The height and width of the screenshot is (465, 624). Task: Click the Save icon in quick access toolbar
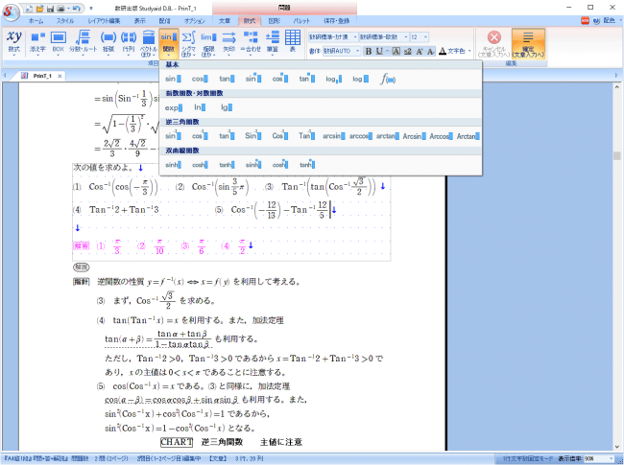coord(50,8)
